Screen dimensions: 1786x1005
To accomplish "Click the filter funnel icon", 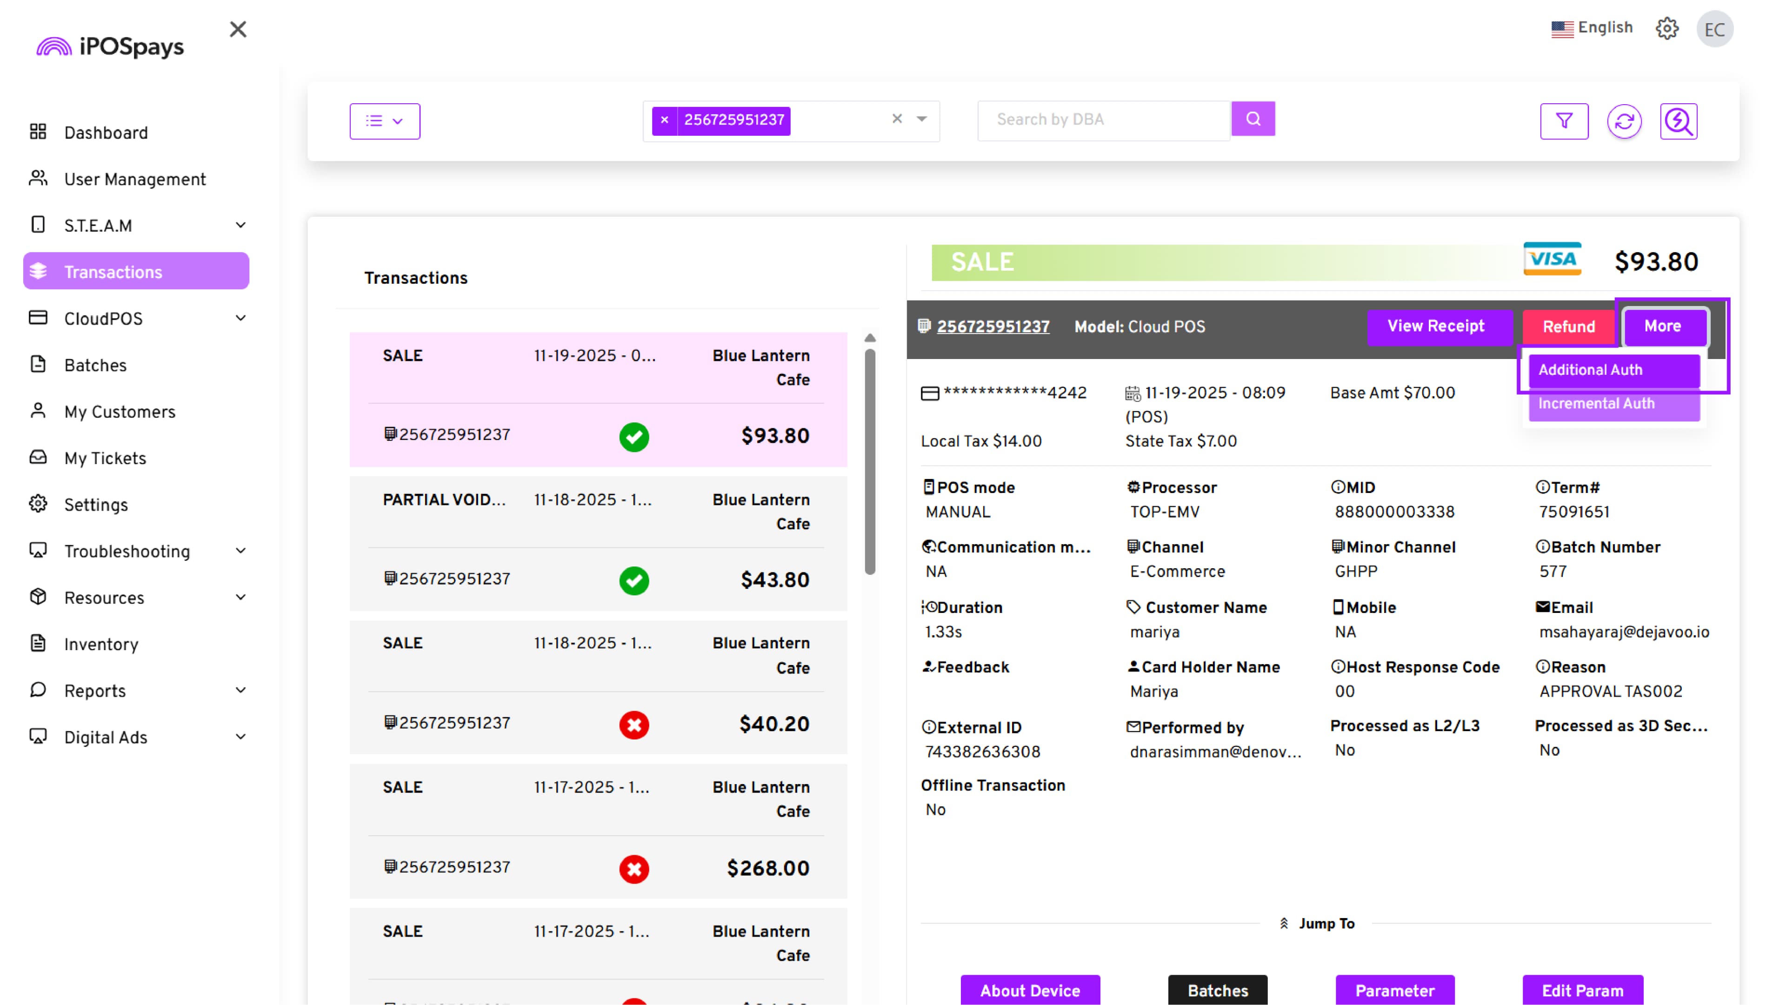I will pos(1563,121).
